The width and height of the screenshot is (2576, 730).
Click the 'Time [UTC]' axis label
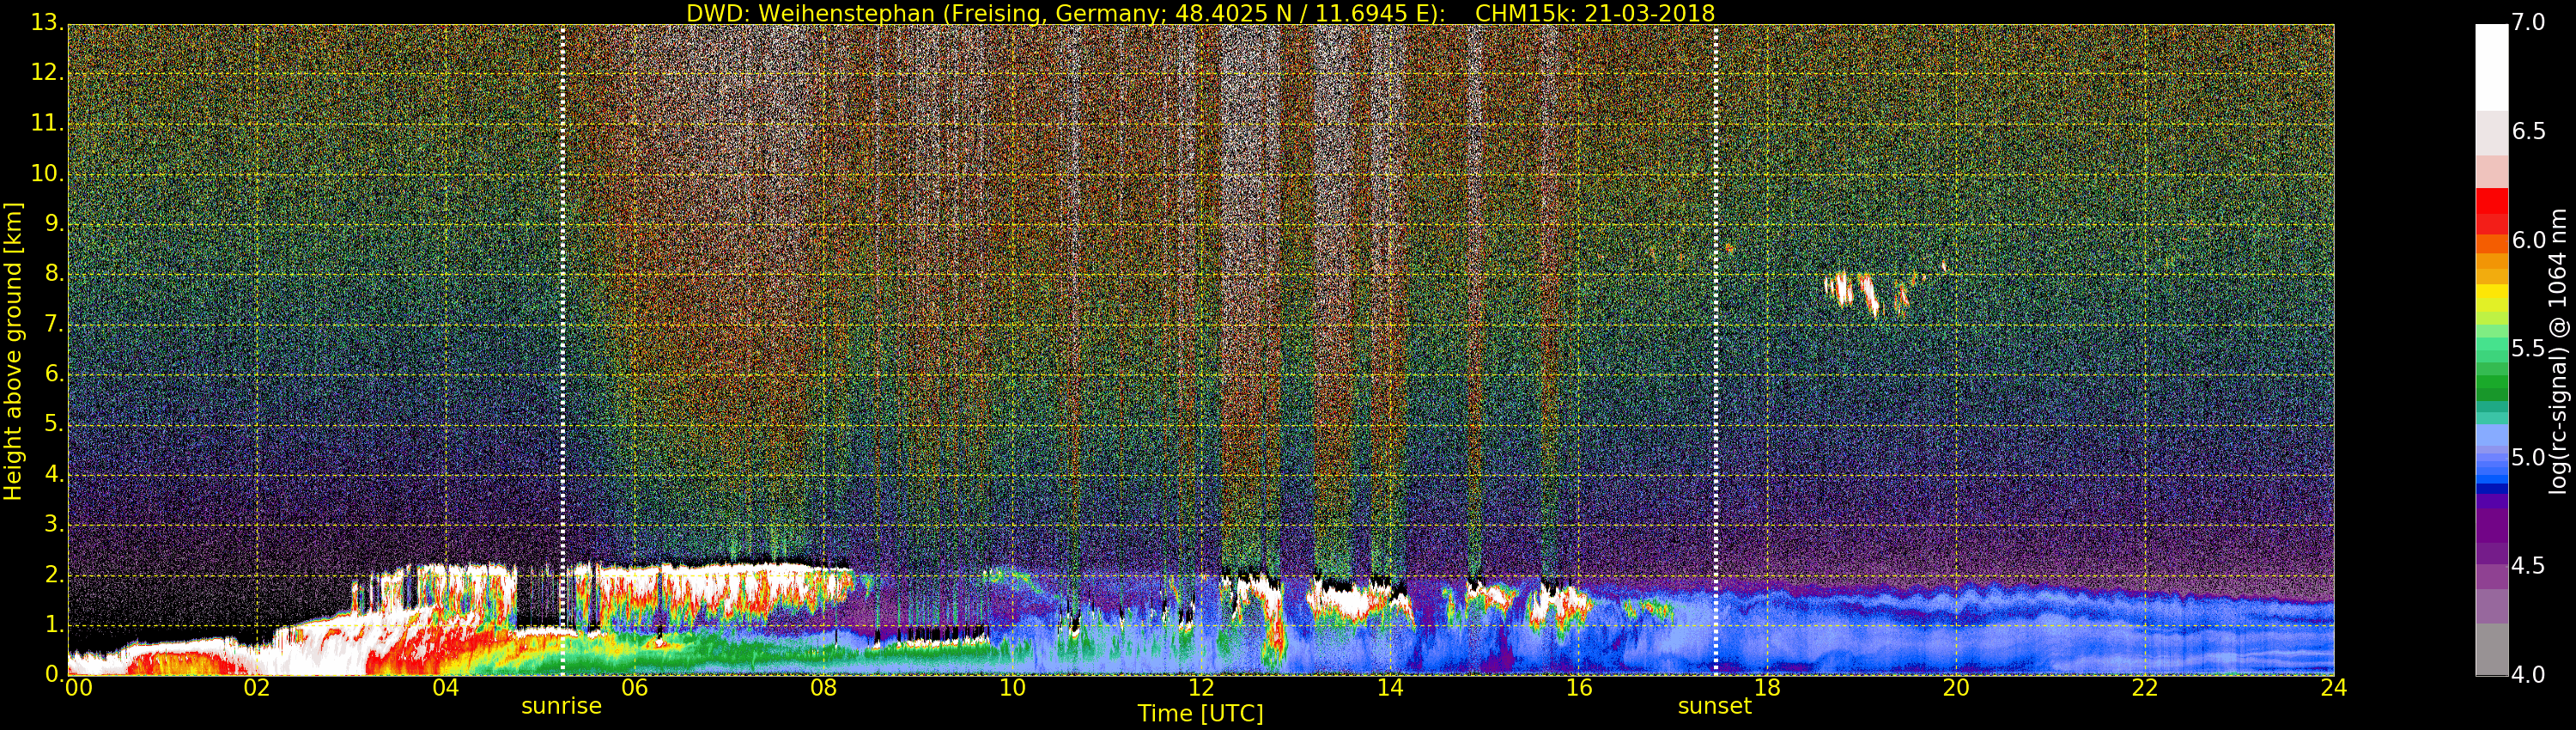pyautogui.click(x=1200, y=713)
